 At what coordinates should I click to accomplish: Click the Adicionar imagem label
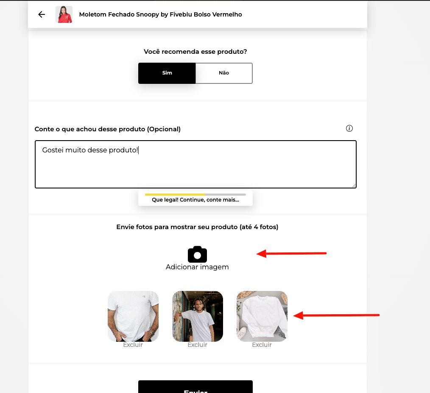pyautogui.click(x=197, y=267)
